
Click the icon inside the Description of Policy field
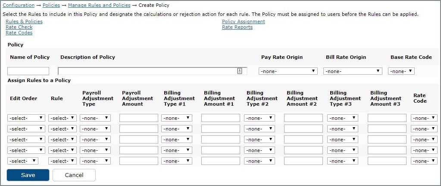[x=239, y=71]
